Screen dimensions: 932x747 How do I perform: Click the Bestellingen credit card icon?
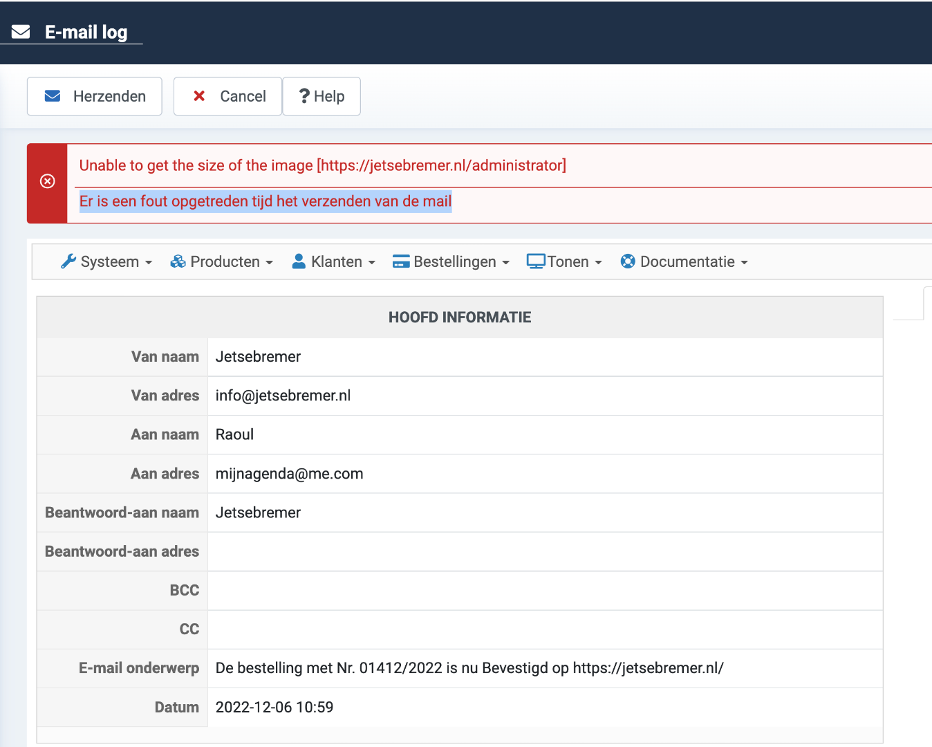tap(401, 261)
